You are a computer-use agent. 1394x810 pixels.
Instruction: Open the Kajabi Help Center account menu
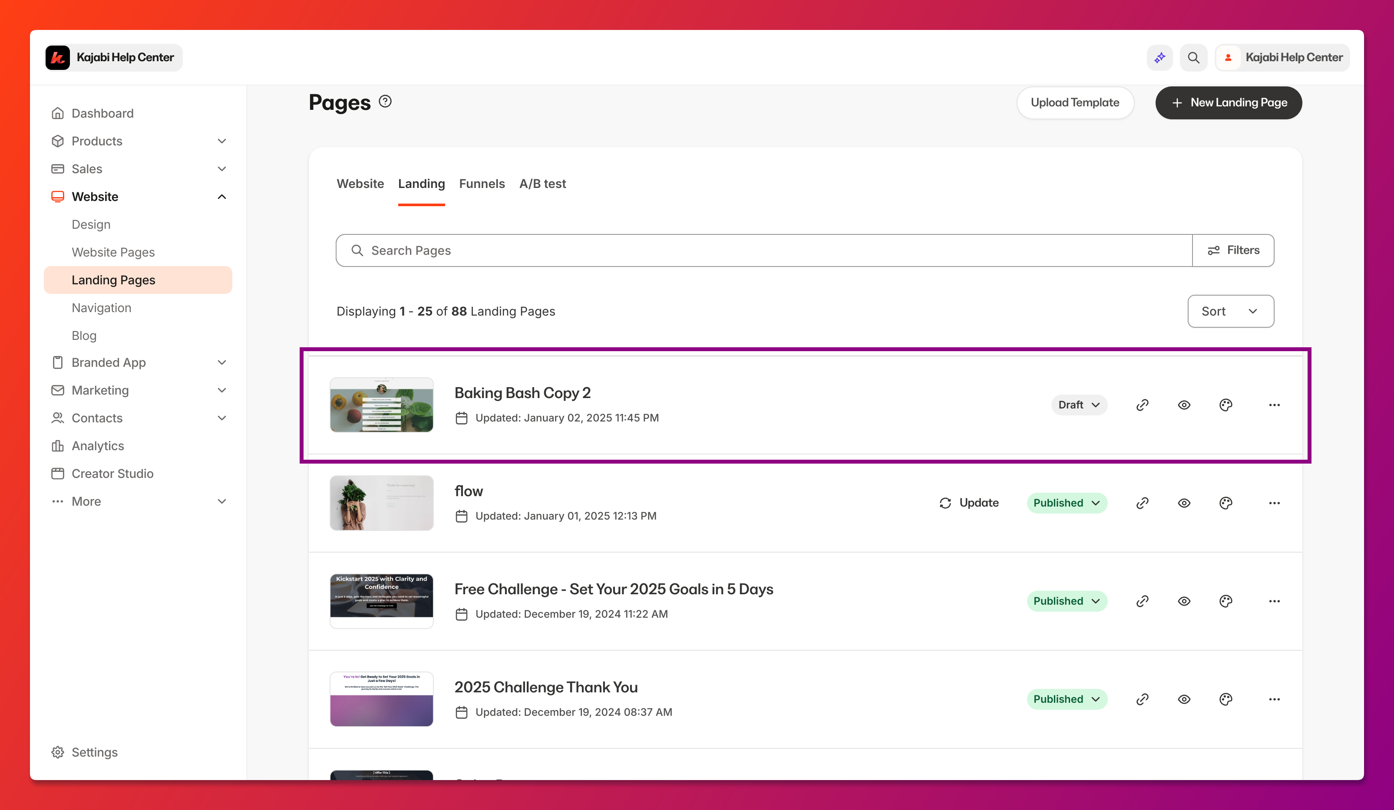pos(1283,57)
